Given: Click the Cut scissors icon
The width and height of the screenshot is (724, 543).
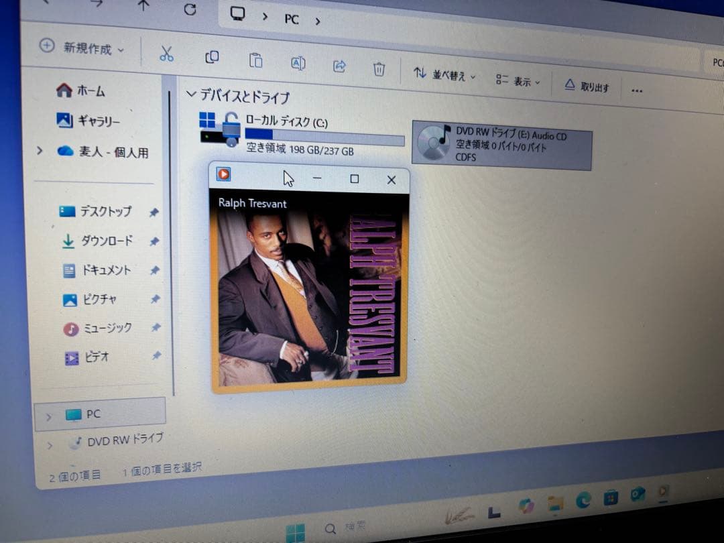Looking at the screenshot, I should click(166, 54).
